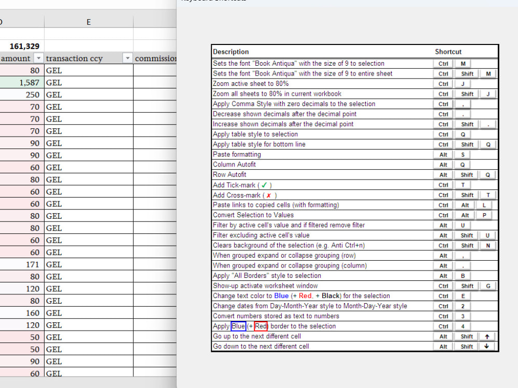518x388 pixels.
Task: Click the Description column heading
Action: tap(231, 52)
